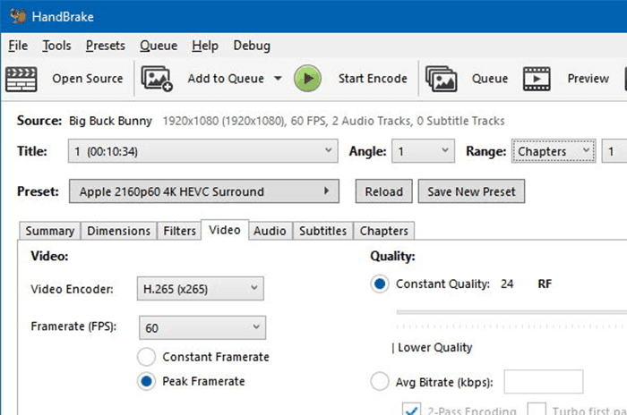
Task: Click the HandBrake app icon in title bar
Action: [x=16, y=16]
